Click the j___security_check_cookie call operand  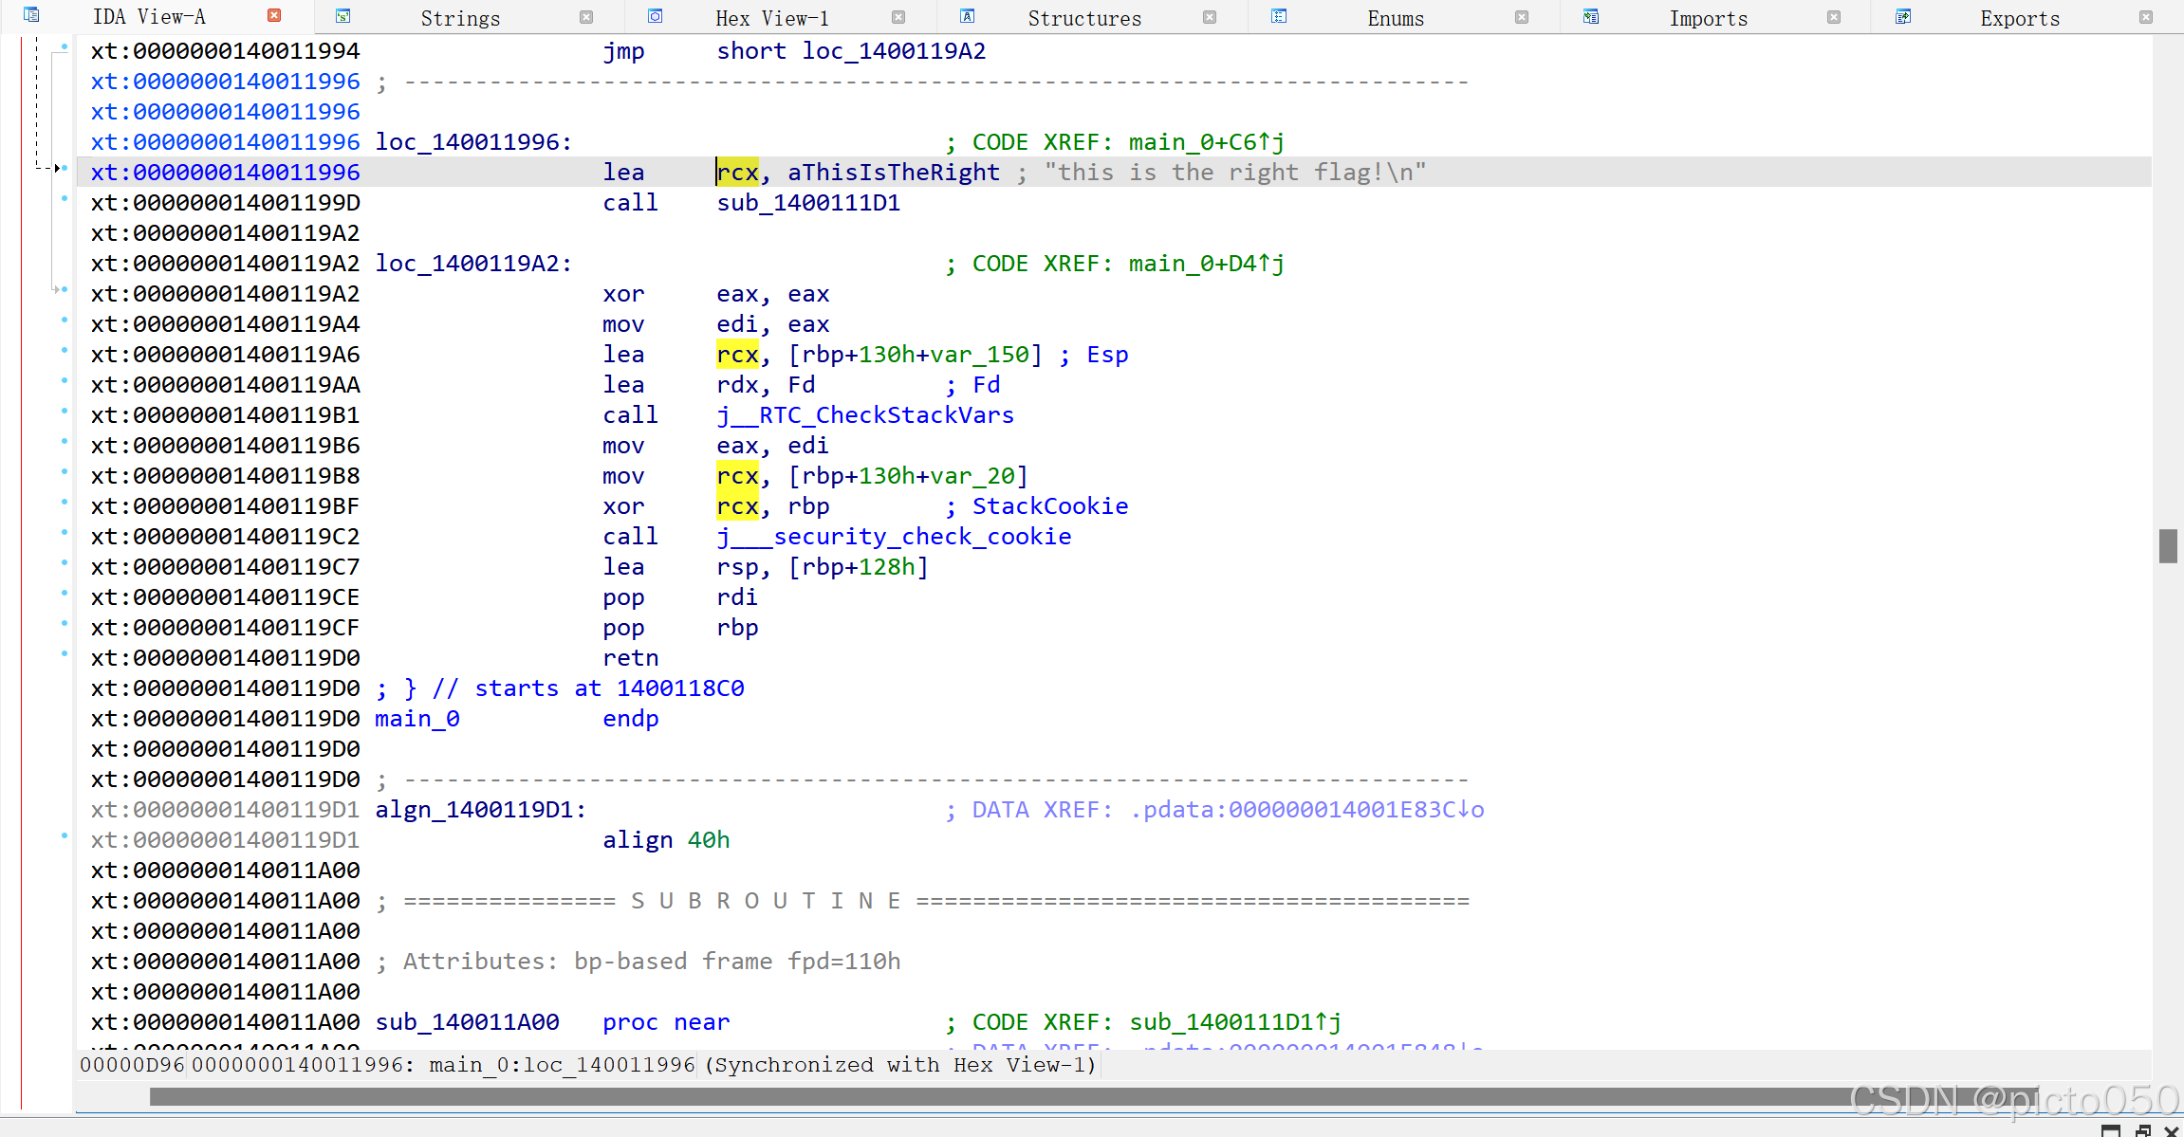pos(894,537)
